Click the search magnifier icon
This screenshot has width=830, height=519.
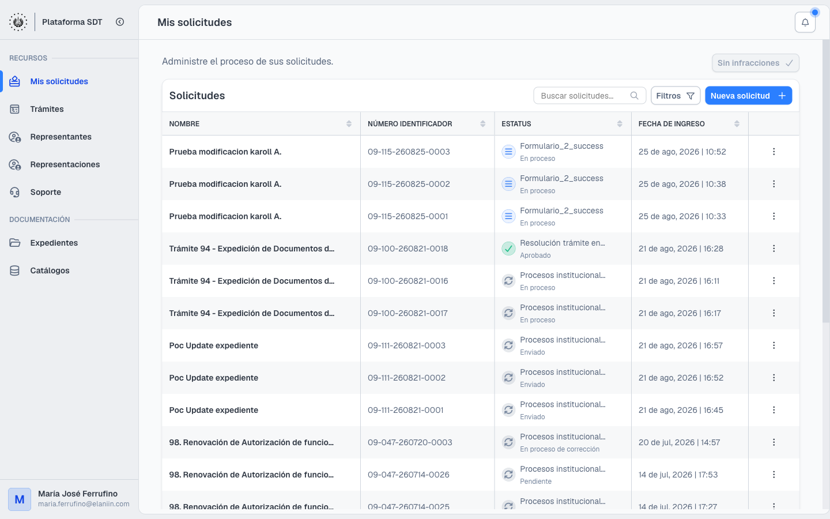coord(634,96)
